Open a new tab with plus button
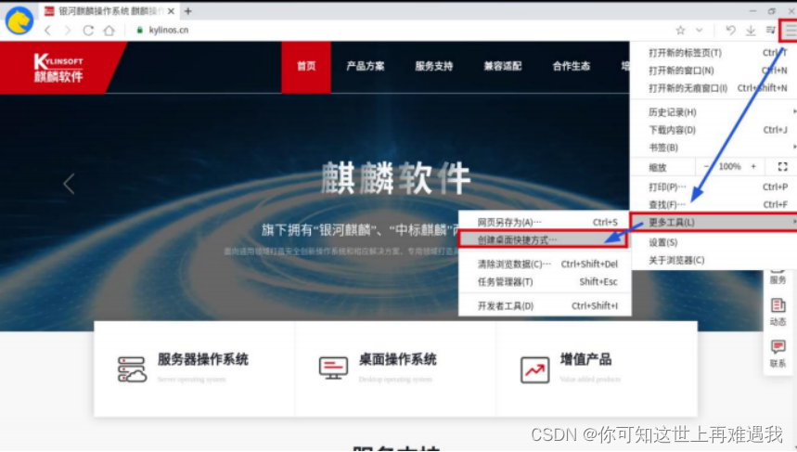Viewport: 797px width, 452px height. point(188,11)
